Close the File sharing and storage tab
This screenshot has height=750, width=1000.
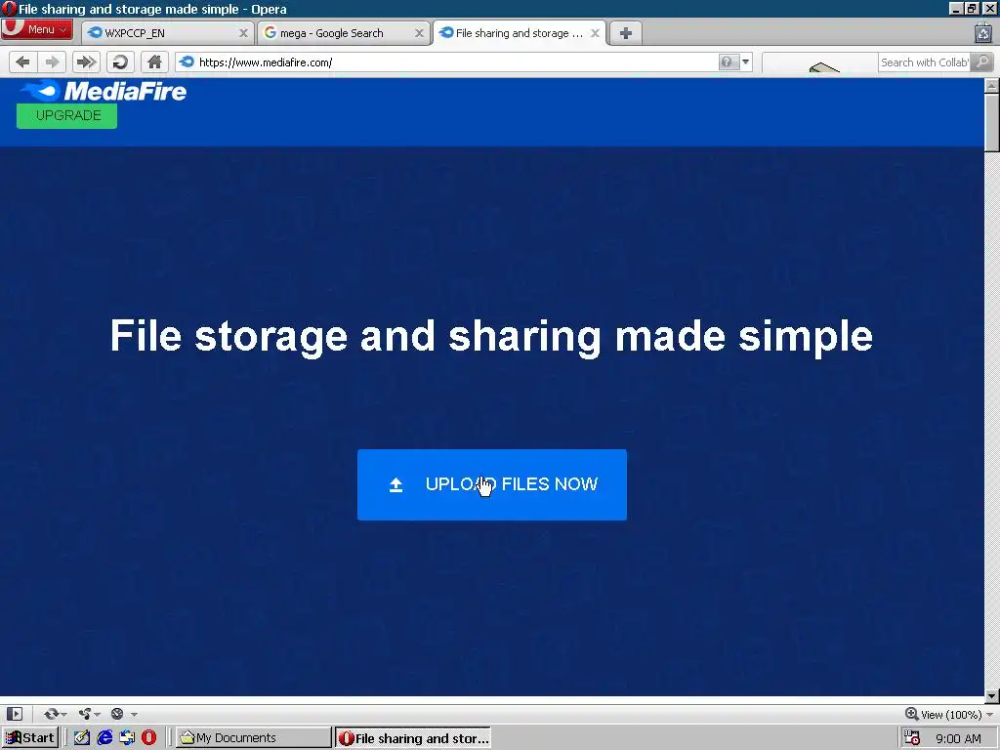point(595,33)
